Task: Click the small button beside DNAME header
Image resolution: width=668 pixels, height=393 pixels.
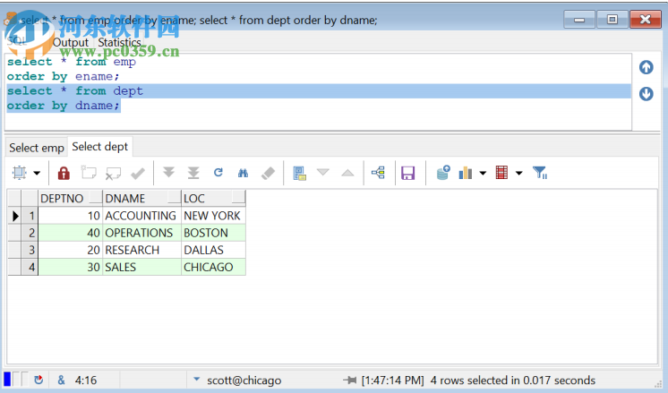Action: [x=175, y=197]
